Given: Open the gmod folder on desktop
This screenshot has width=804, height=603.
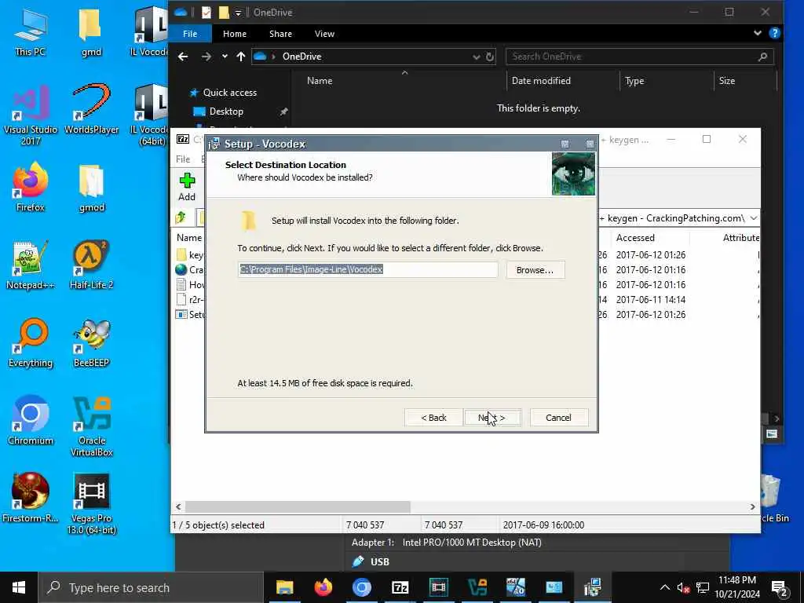Looking at the screenshot, I should pos(91,188).
